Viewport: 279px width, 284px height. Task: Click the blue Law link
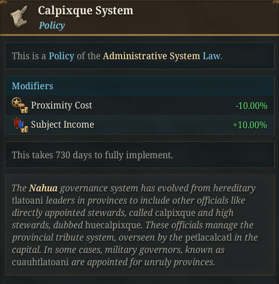[212, 56]
